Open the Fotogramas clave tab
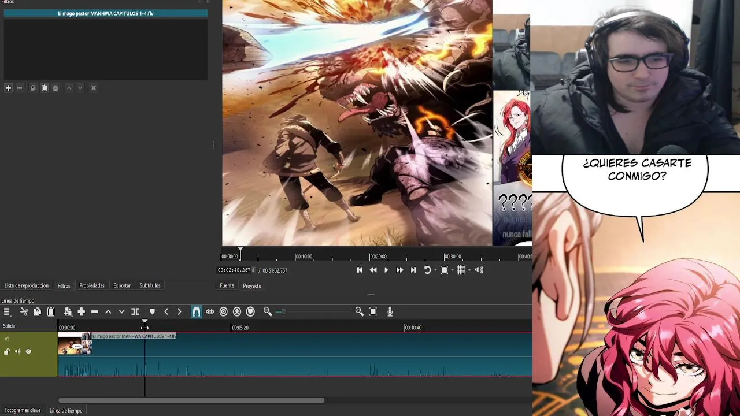740x416 pixels. tap(23, 410)
